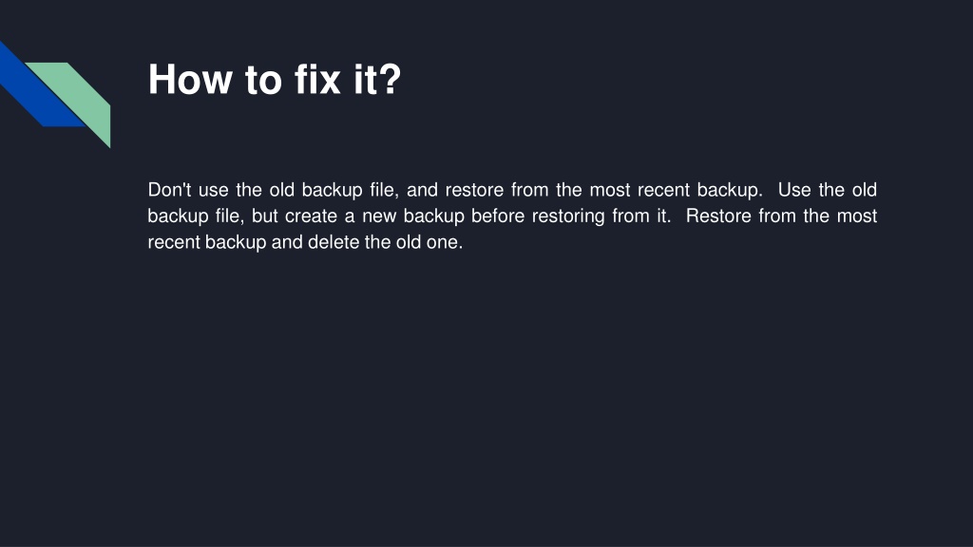The width and height of the screenshot is (973, 547).
Task: Click "most recent backup." in the first line
Action: [x=676, y=190]
